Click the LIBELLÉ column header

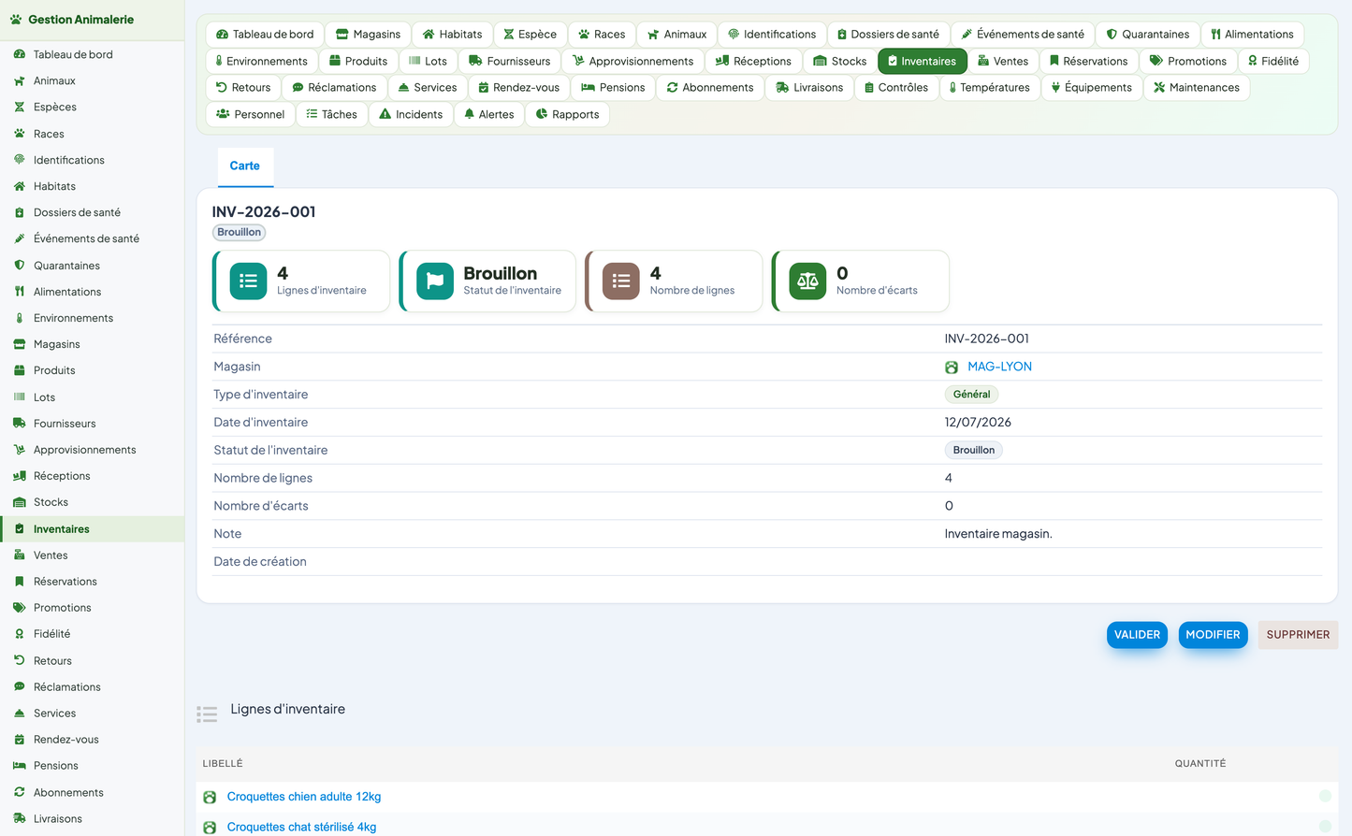(223, 764)
